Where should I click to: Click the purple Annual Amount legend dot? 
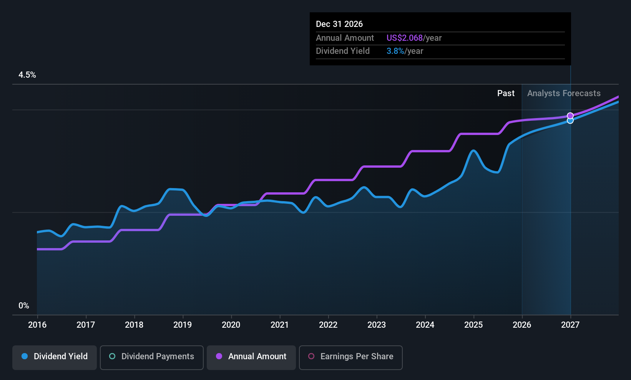coord(219,357)
